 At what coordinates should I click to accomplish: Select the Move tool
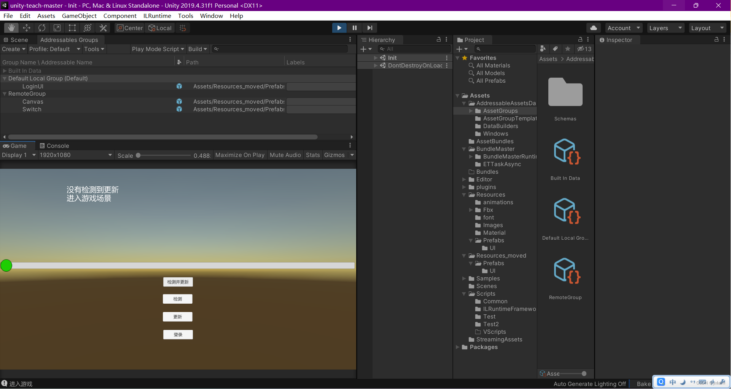tap(27, 28)
